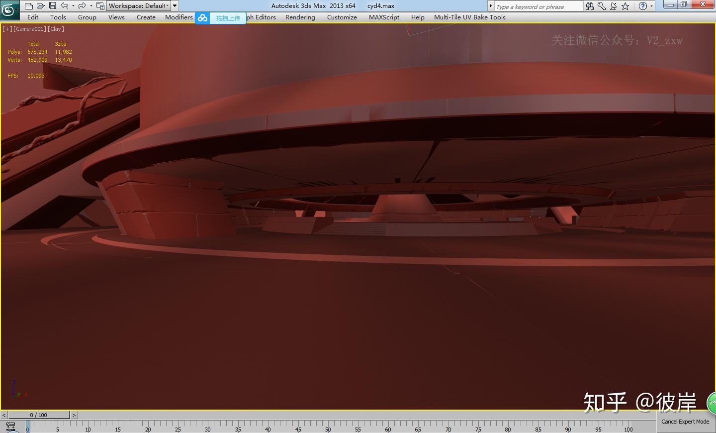The image size is (716, 433).
Task: Open favorites star icon
Action: point(626,6)
